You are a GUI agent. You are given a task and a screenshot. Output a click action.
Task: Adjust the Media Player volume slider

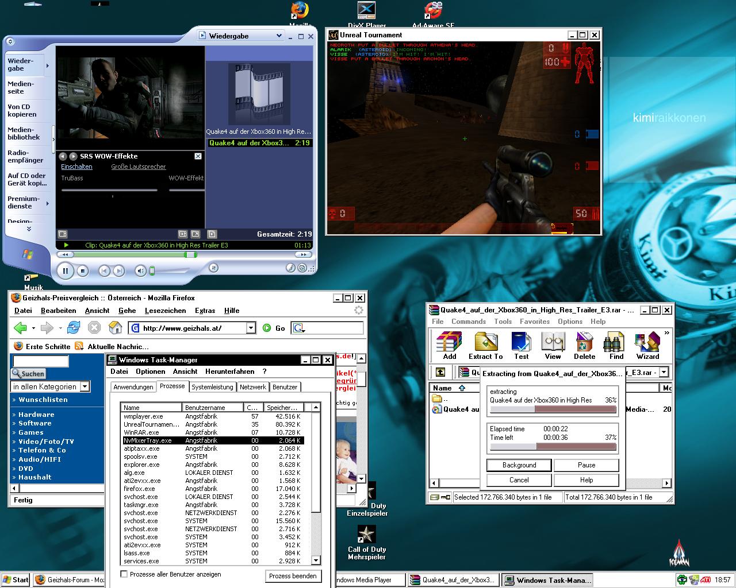152,270
